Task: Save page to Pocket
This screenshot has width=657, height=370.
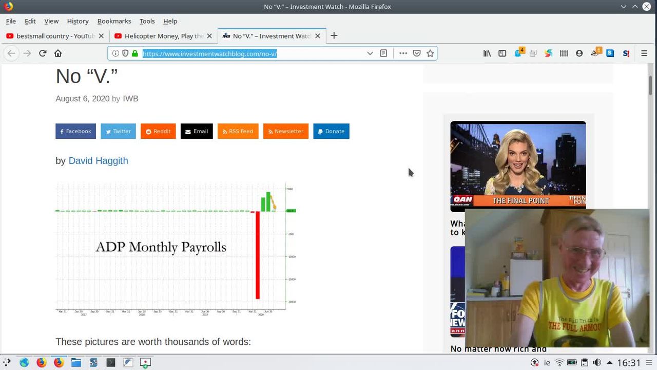Action: 417,53
